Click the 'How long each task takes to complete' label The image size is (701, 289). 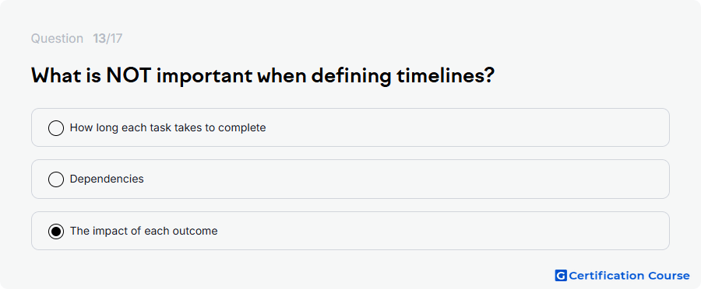click(x=168, y=128)
